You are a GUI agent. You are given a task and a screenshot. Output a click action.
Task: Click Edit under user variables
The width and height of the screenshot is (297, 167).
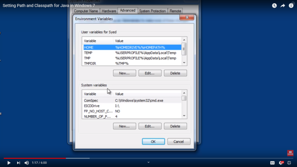coord(150,73)
